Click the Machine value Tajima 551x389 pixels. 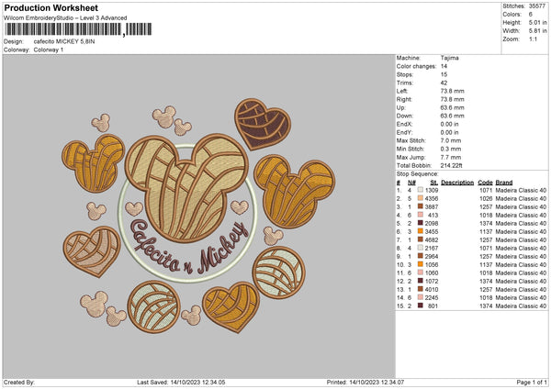pyautogui.click(x=449, y=58)
